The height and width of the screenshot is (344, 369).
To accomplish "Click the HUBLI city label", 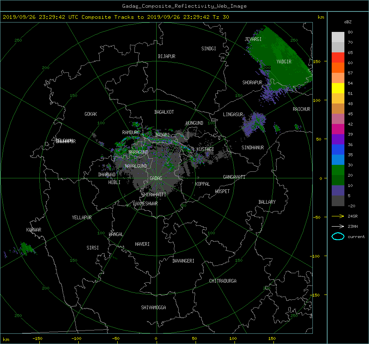I will point(114,182).
